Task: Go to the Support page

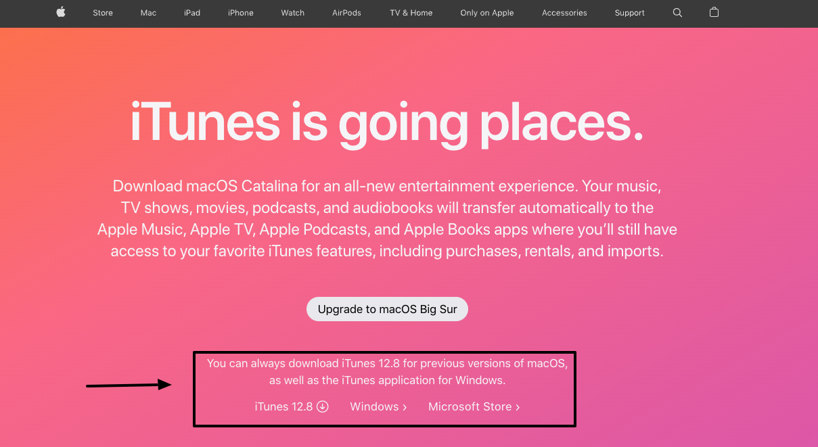Action: point(630,13)
